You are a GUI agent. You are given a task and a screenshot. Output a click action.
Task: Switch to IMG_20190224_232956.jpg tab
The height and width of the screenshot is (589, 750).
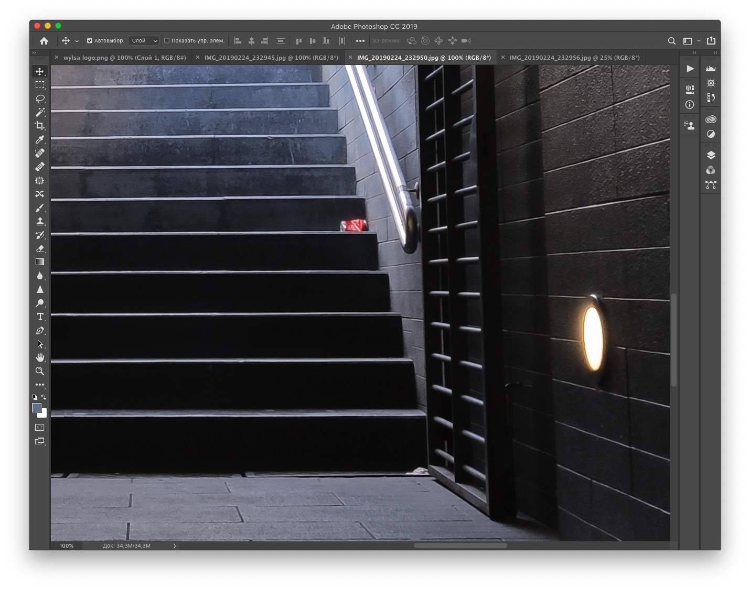(574, 58)
